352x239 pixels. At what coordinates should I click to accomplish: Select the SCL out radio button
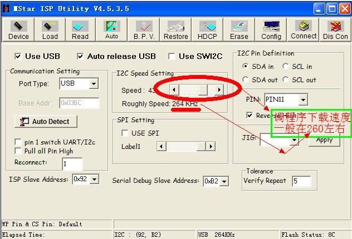point(286,79)
